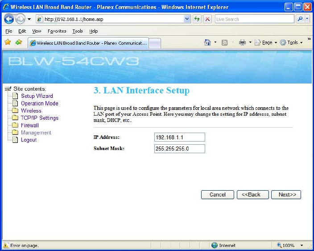Click the Setup Wizard page icon
The height and width of the screenshot is (251, 314).
click(x=15, y=96)
